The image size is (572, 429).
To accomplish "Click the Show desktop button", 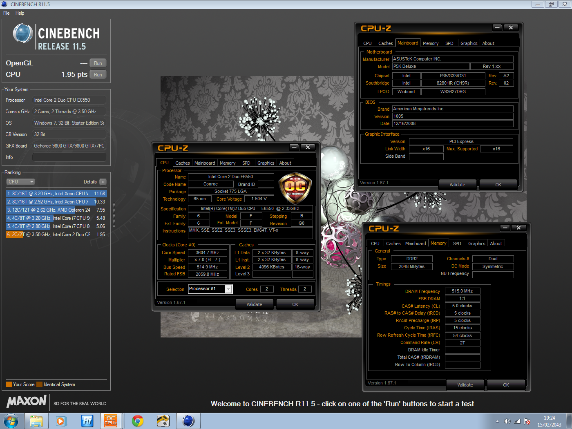I will click(x=569, y=421).
